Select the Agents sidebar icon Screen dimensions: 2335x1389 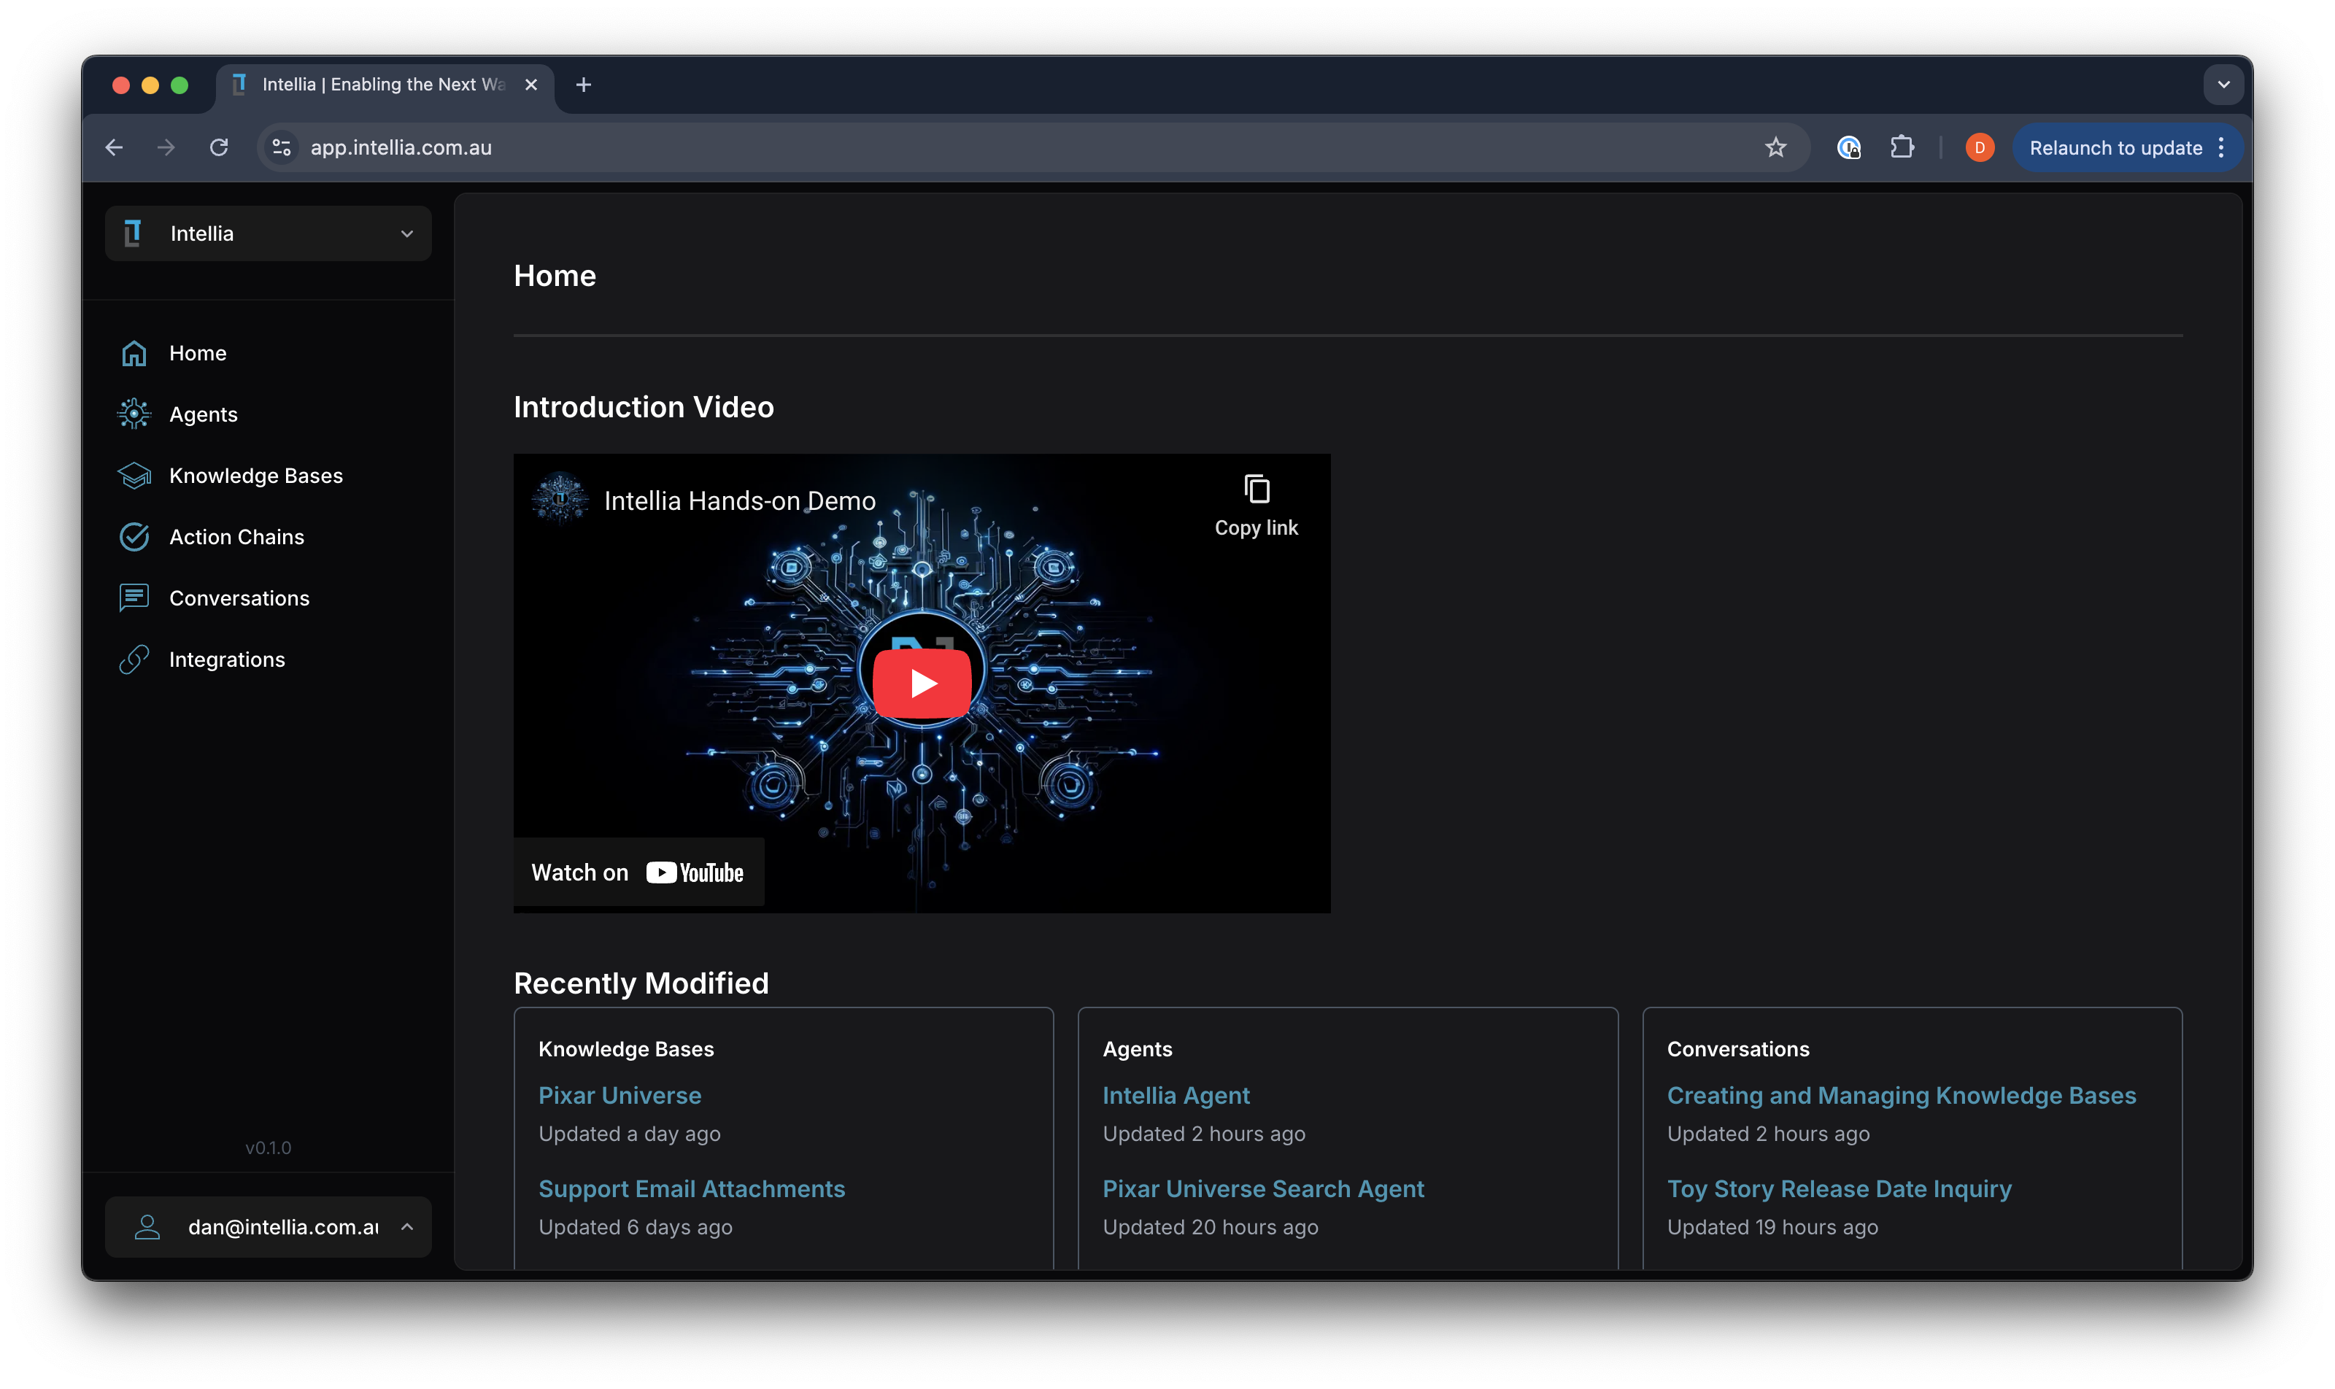[135, 414]
